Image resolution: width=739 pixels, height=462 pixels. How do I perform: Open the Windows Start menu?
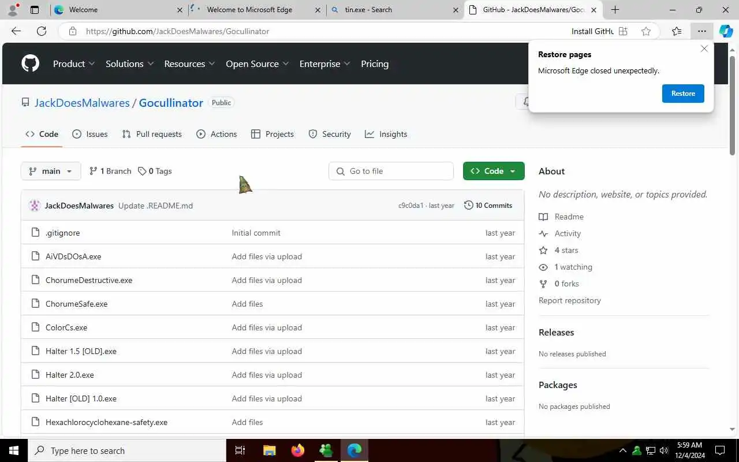pyautogui.click(x=14, y=450)
